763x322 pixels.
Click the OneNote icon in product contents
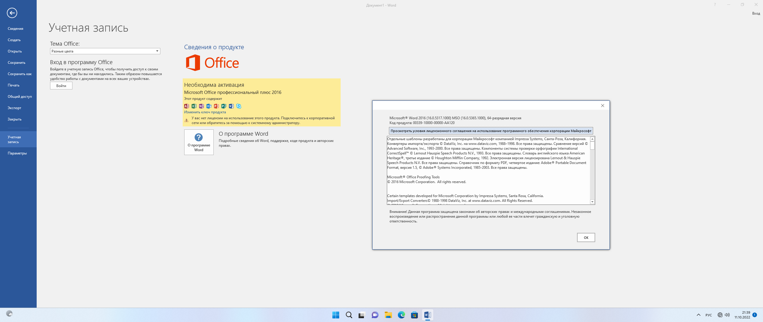pyautogui.click(x=201, y=106)
